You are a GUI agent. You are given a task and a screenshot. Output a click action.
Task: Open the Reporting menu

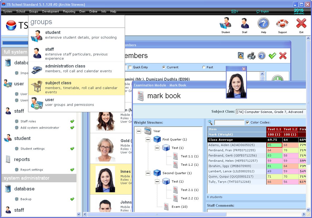pyautogui.click(x=69, y=12)
